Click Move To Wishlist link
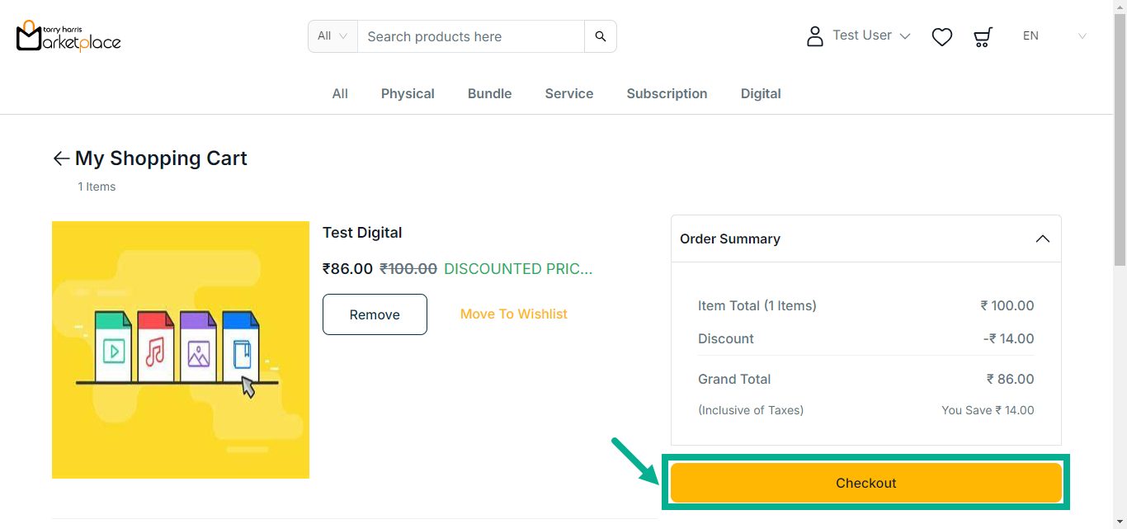Viewport: 1127px width, 529px height. [x=513, y=314]
